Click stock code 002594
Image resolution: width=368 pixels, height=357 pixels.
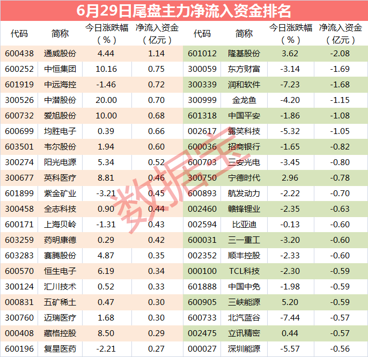tap(202, 225)
